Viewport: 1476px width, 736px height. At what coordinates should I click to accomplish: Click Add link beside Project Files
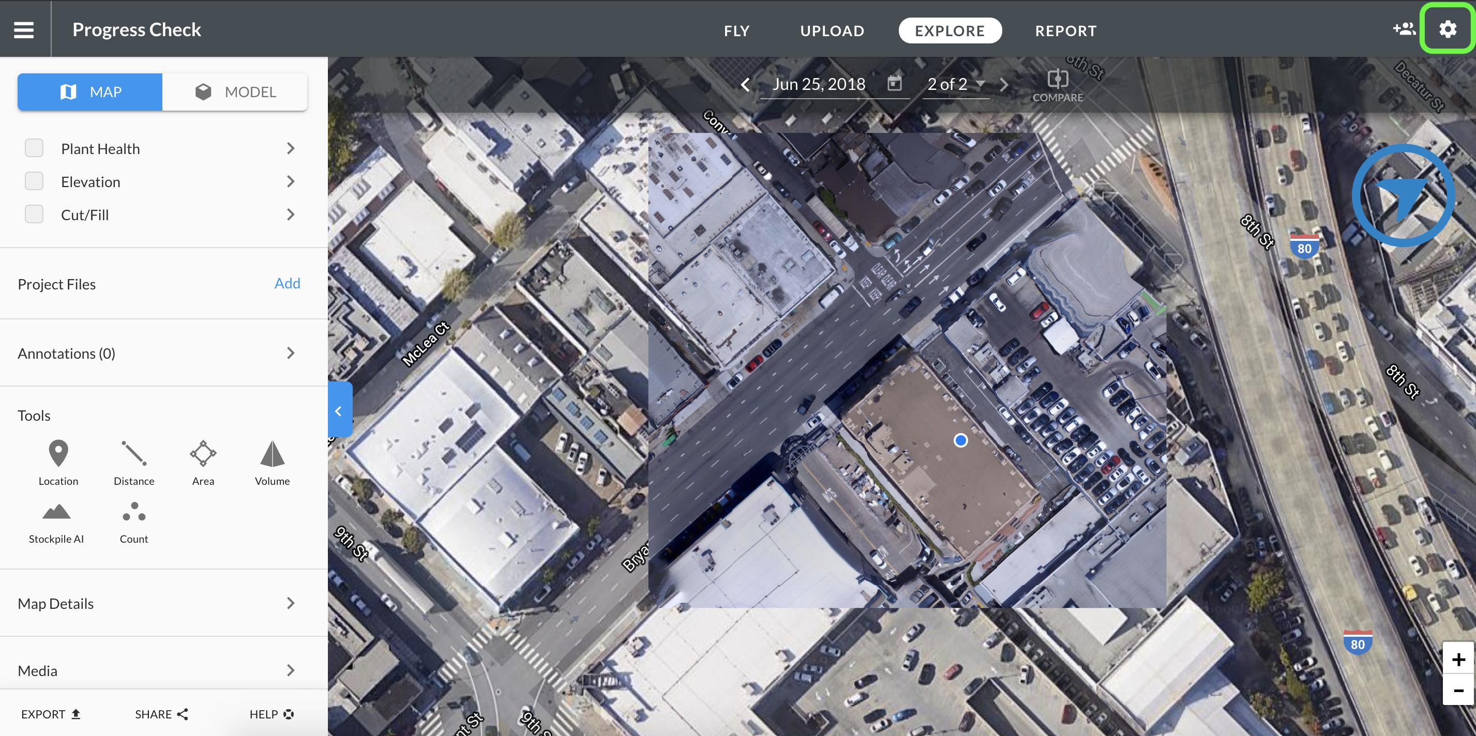pyautogui.click(x=287, y=284)
